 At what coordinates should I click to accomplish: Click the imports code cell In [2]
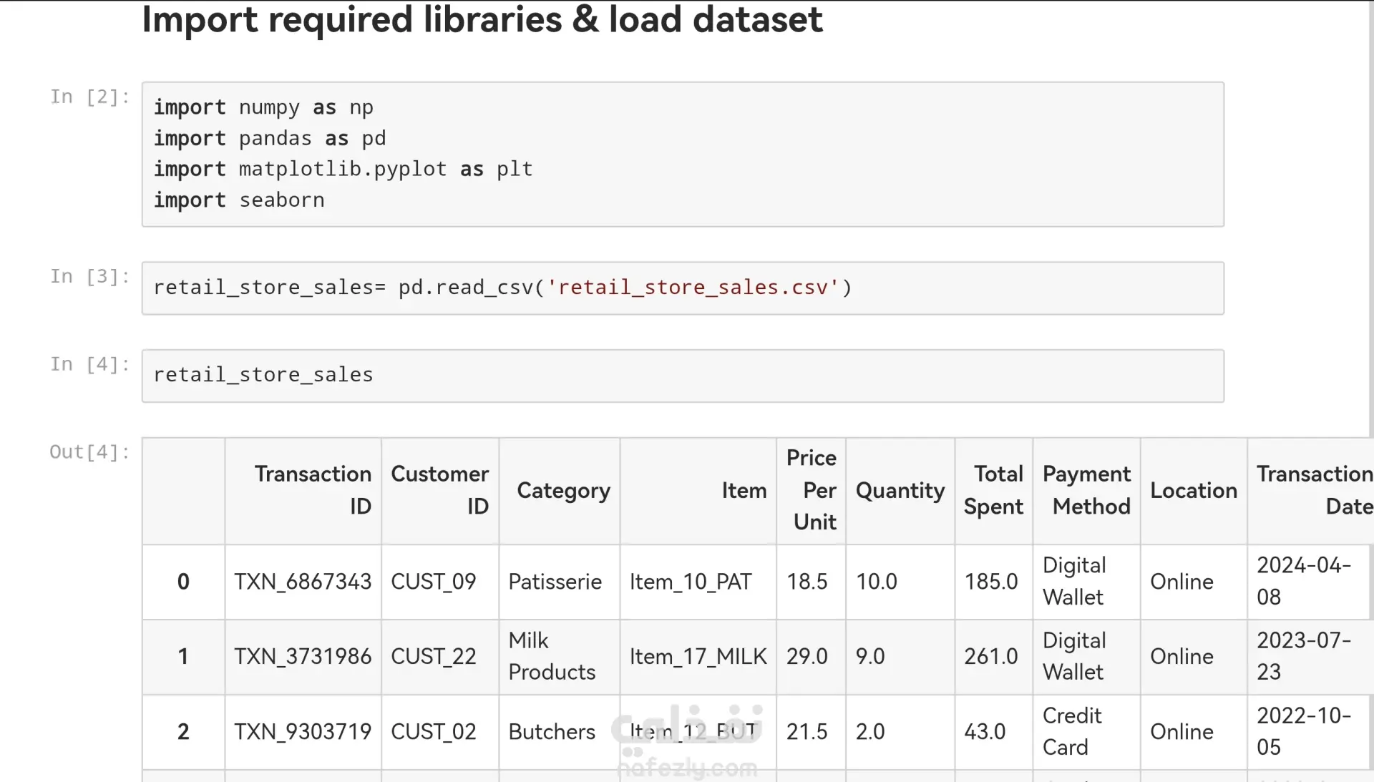683,155
